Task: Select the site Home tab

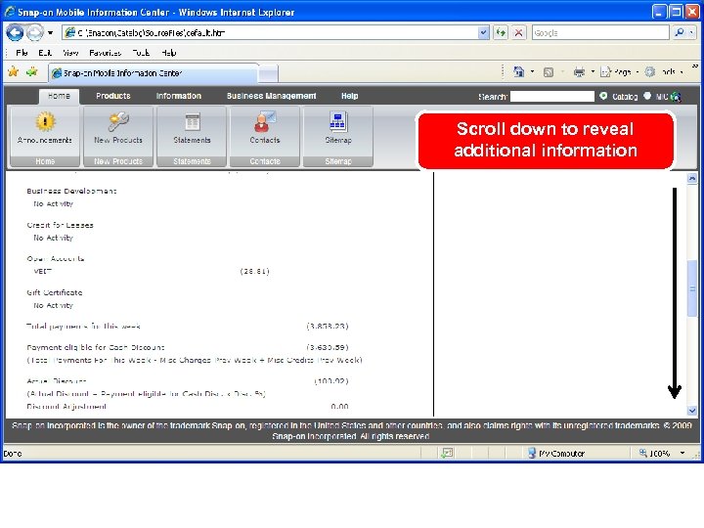Action: (59, 96)
